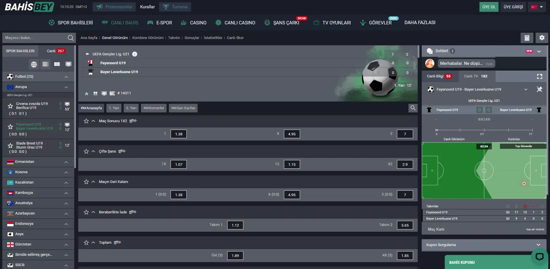The height and width of the screenshot is (269, 550).
Task: Open the language flag dropdown
Action: click(x=537, y=7)
